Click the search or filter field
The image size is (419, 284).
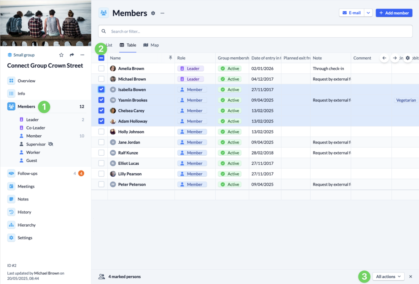pos(255,31)
